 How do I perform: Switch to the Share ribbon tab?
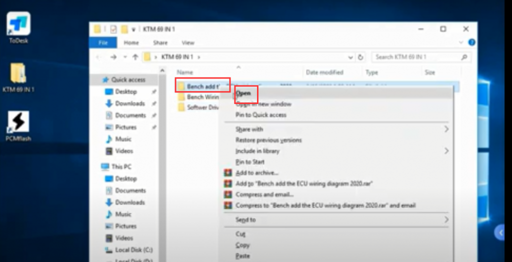[x=160, y=43]
